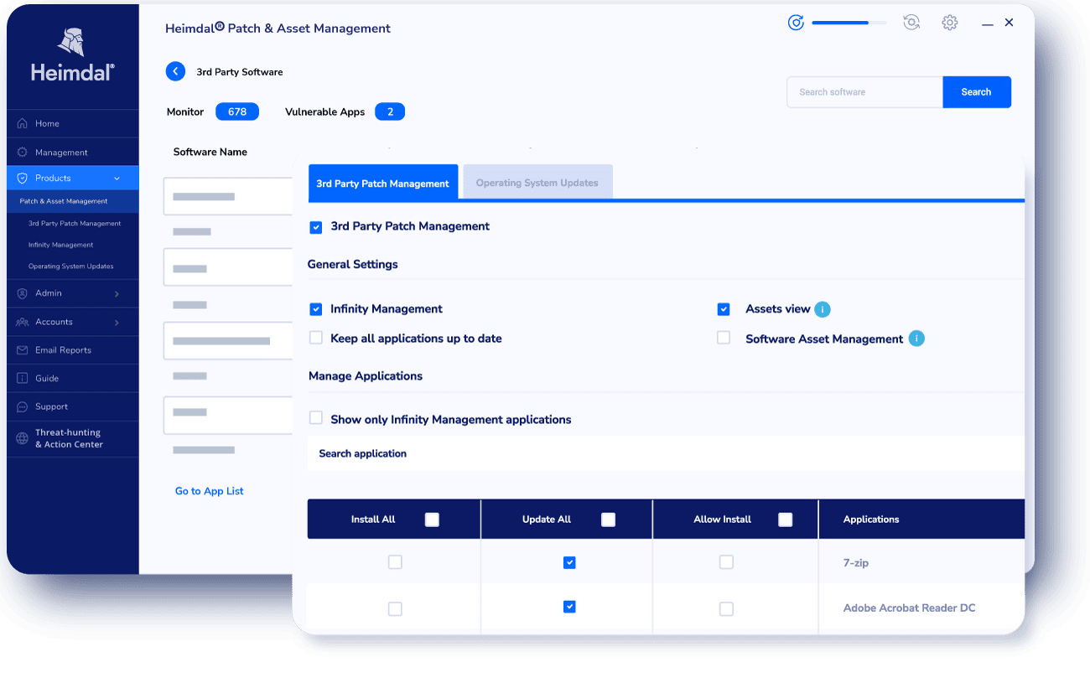Follow the Go to App List link

(209, 491)
